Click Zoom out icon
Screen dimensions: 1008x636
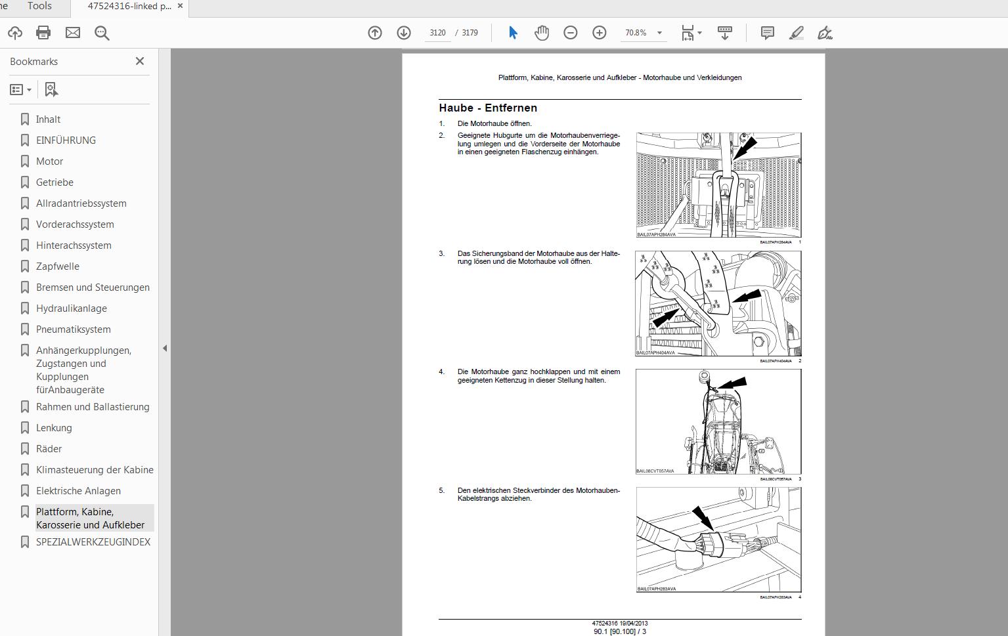click(x=570, y=32)
